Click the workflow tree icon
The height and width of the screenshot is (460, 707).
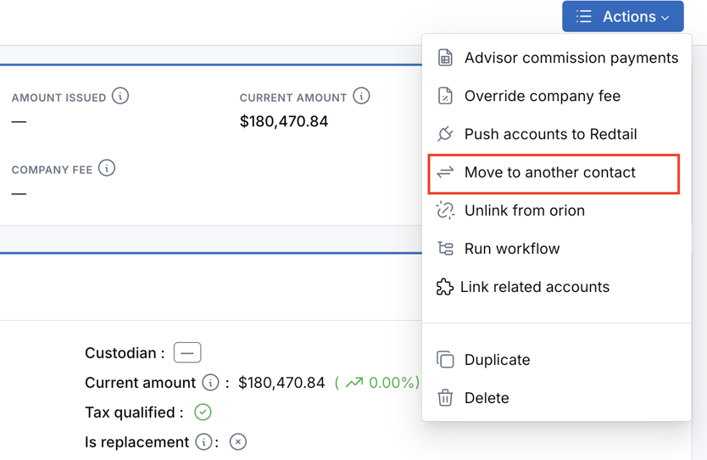(446, 249)
